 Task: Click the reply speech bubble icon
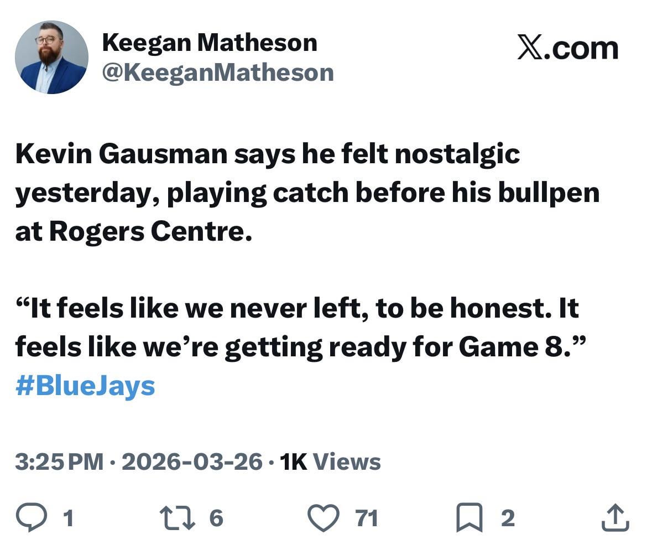point(33,518)
